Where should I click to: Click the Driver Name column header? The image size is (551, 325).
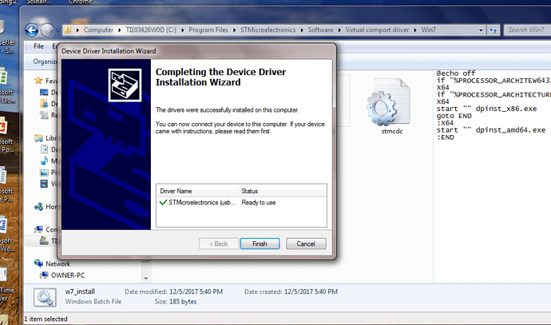tap(196, 191)
